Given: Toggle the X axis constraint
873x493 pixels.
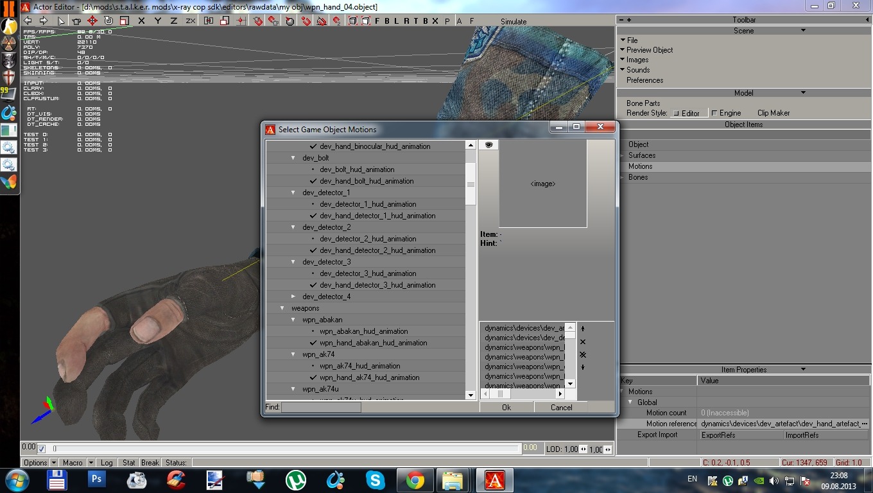Looking at the screenshot, I should [x=141, y=21].
